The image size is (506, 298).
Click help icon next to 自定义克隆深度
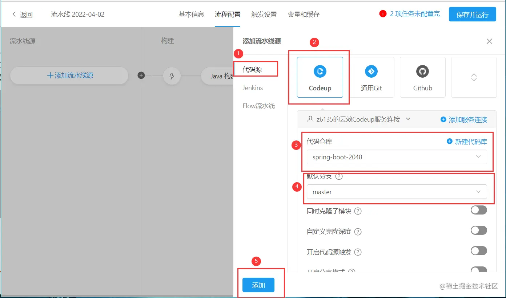[358, 232]
